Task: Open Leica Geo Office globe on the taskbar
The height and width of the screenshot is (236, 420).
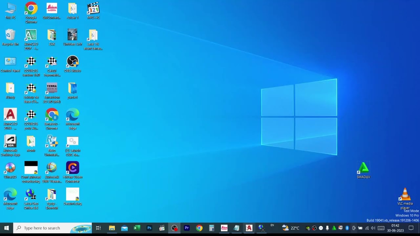Action: [x=262, y=228]
